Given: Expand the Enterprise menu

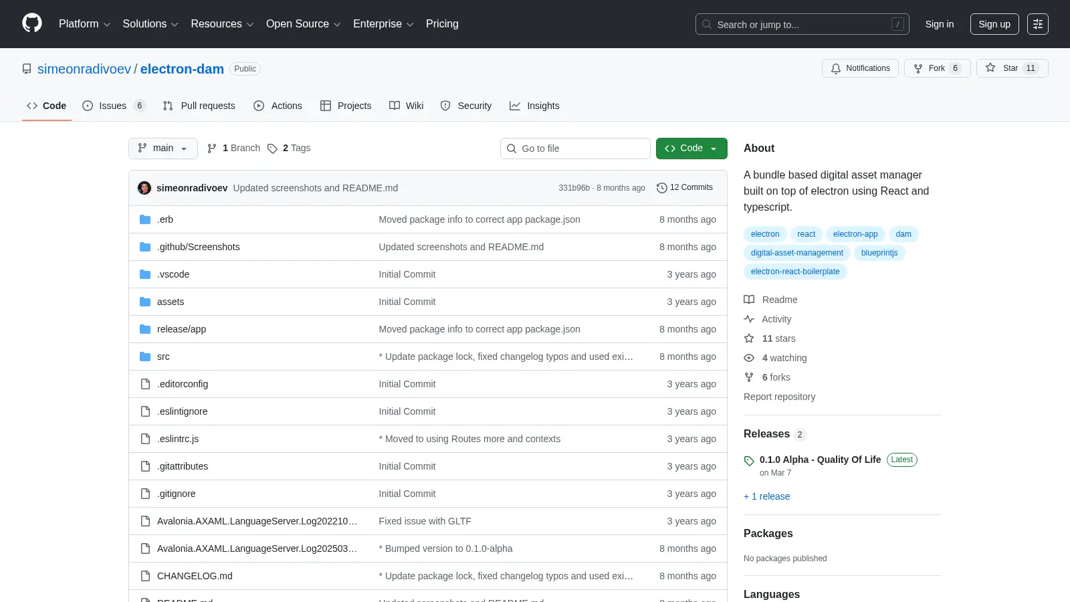Looking at the screenshot, I should [x=383, y=24].
